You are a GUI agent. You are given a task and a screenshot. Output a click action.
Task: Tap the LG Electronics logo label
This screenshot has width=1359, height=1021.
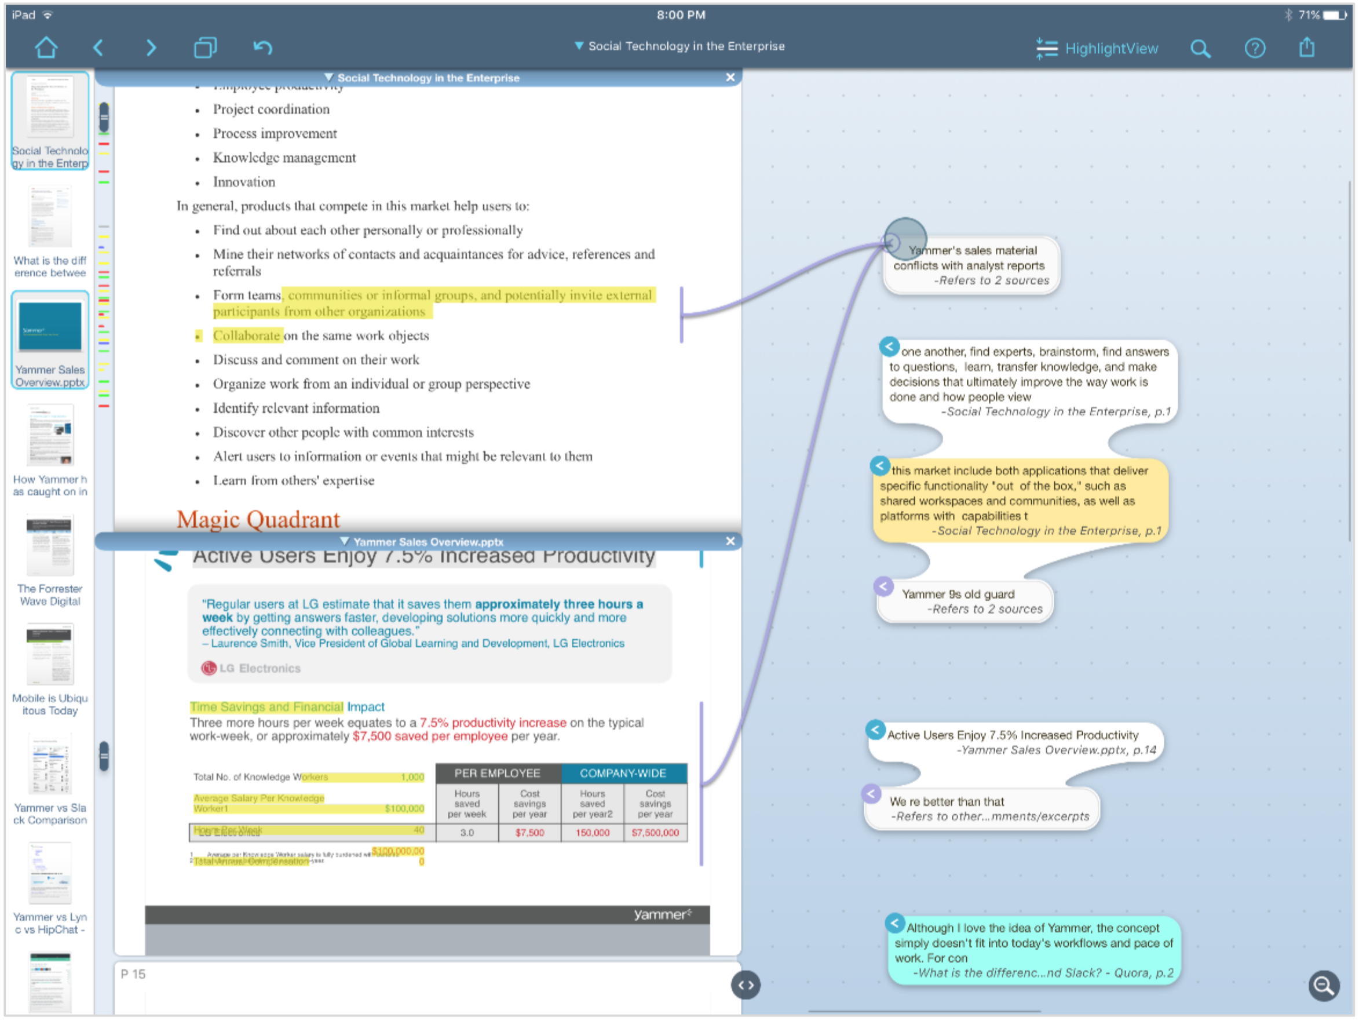[251, 669]
